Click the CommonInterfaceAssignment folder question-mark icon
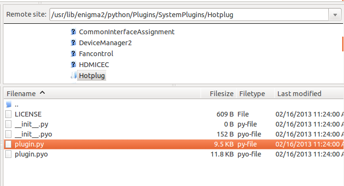 [x=73, y=32]
